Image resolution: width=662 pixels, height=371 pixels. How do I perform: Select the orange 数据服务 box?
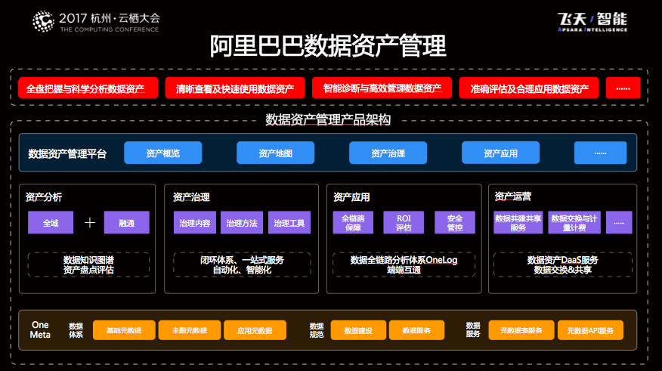416,330
